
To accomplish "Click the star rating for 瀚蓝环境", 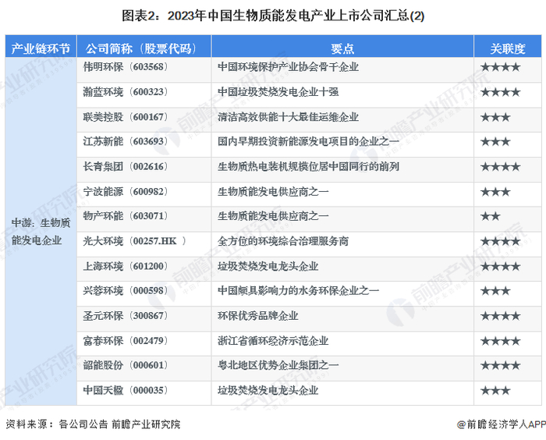I will (x=501, y=92).
